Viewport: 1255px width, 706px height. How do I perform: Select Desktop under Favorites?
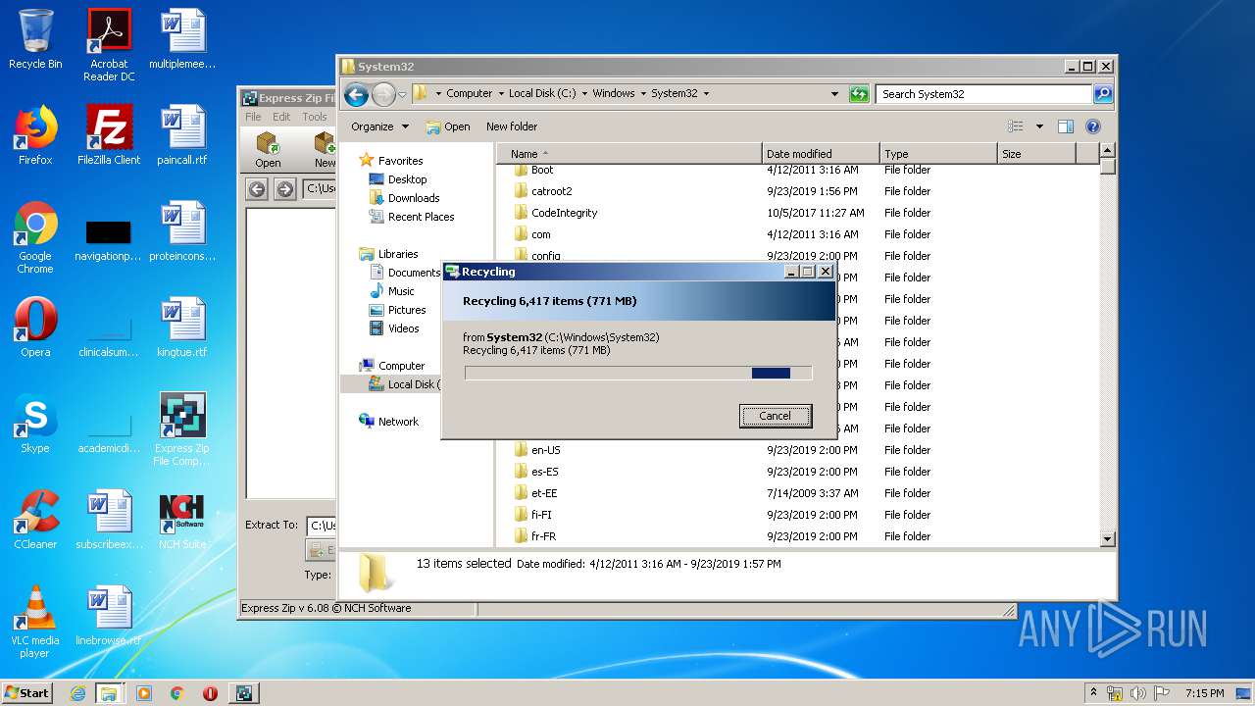point(407,179)
